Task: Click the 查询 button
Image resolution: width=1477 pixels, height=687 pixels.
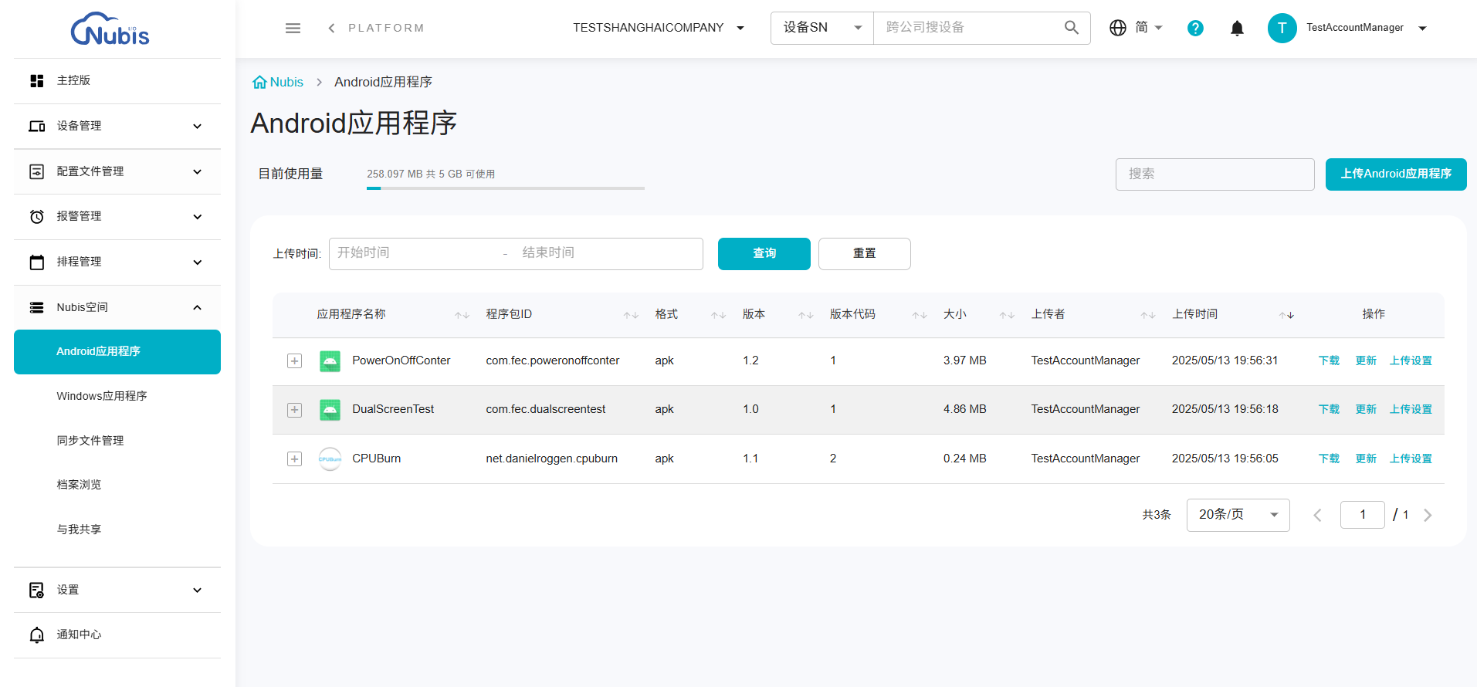Action: point(764,254)
